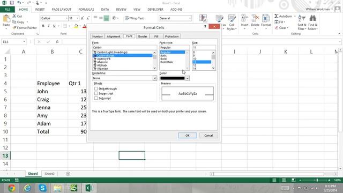Click the Cut scissors icon
Viewport: 343px width, 193px height.
click(14, 16)
